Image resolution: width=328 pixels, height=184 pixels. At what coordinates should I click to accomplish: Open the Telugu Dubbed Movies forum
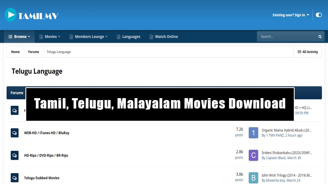click(42, 178)
